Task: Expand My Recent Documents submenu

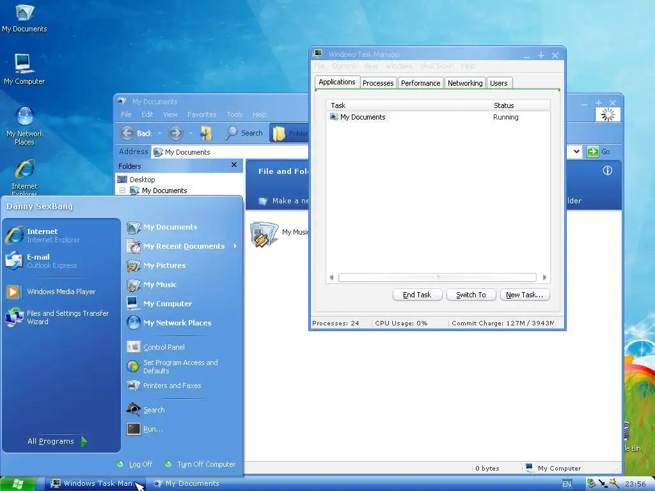Action: 182,246
